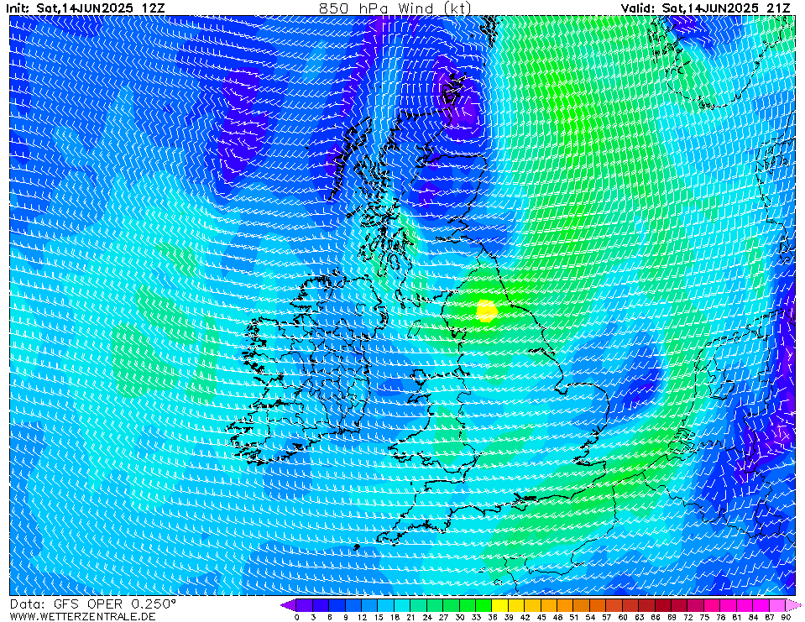Image resolution: width=805 pixels, height=622 pixels.
Task: Click the '36' scale label
Action: [493, 617]
